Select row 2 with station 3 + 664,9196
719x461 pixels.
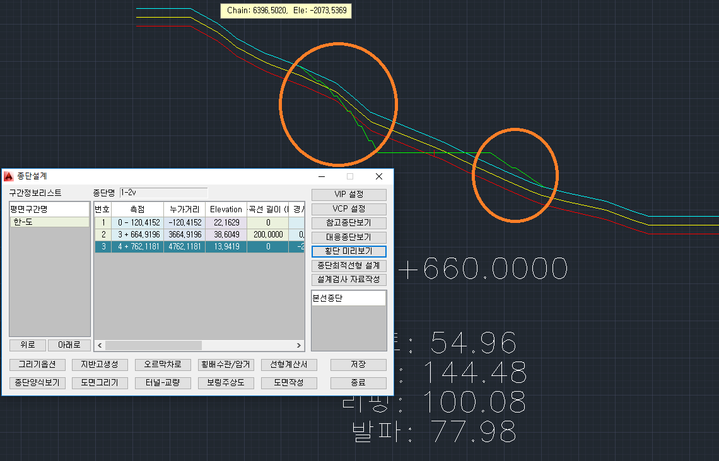pyautogui.click(x=137, y=234)
